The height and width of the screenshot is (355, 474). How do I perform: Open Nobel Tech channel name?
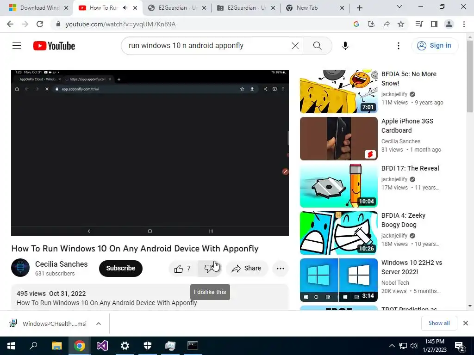395,282
